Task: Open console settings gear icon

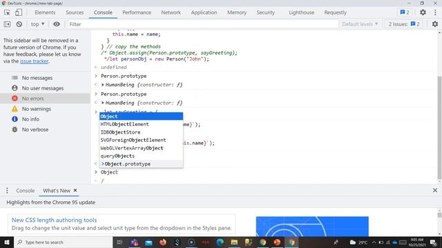Action: click(x=435, y=24)
